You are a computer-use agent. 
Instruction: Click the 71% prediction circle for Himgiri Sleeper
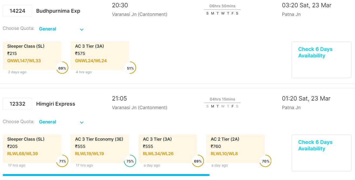click(x=62, y=161)
